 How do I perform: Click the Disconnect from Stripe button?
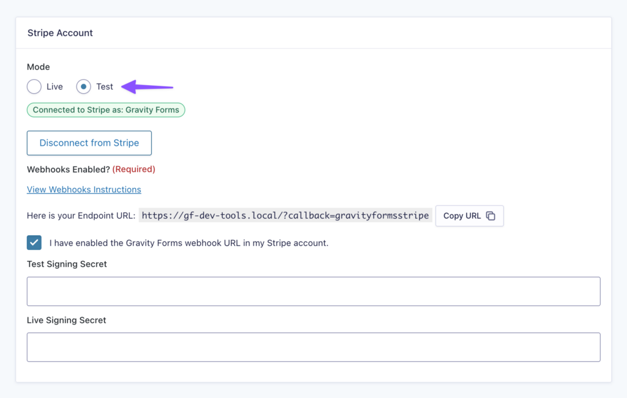point(89,143)
